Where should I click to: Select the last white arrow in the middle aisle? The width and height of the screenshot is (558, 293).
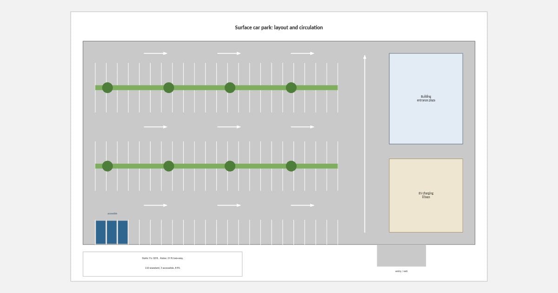tap(303, 127)
